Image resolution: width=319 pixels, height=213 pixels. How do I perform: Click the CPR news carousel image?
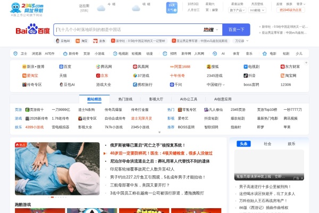point(57,169)
